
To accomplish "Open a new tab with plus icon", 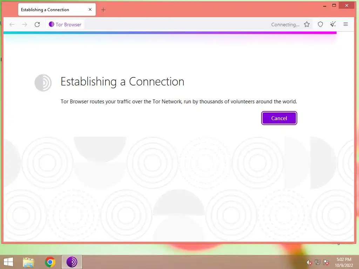I will tap(103, 9).
